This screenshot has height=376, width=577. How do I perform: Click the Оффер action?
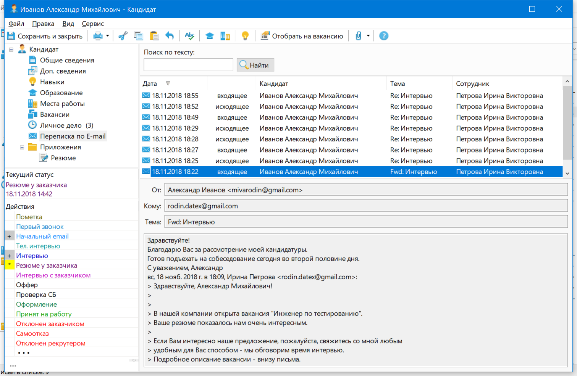27,285
